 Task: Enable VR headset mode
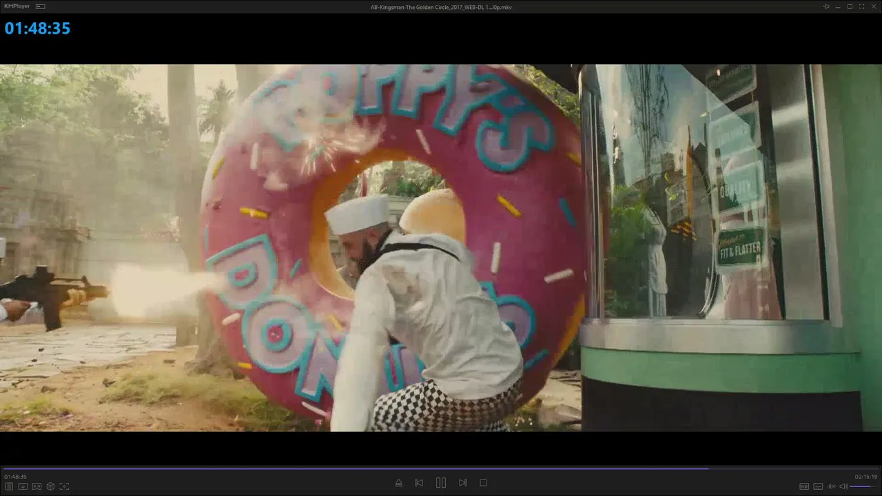[x=37, y=486]
